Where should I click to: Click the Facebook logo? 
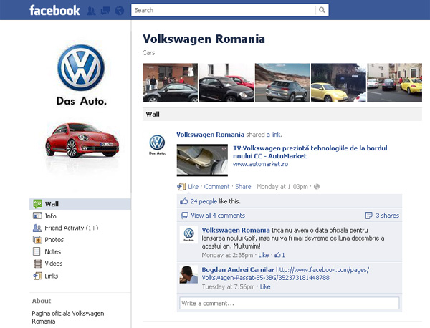coord(54,11)
